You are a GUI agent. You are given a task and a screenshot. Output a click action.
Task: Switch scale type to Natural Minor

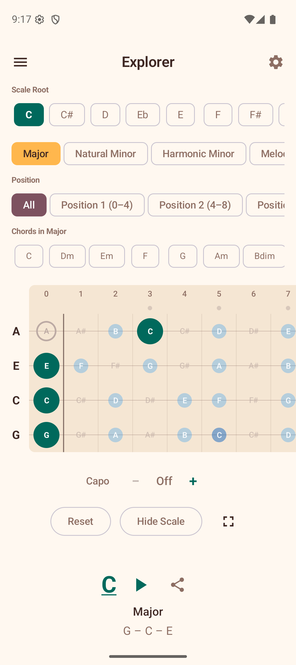(106, 154)
